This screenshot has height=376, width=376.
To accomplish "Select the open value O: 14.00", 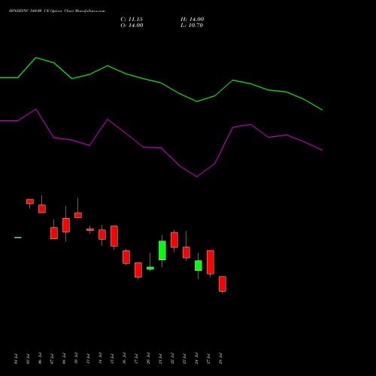I will pos(132,26).
